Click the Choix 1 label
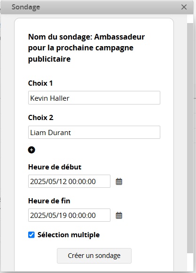Viewport: 196px width, 273px height. 40,83
